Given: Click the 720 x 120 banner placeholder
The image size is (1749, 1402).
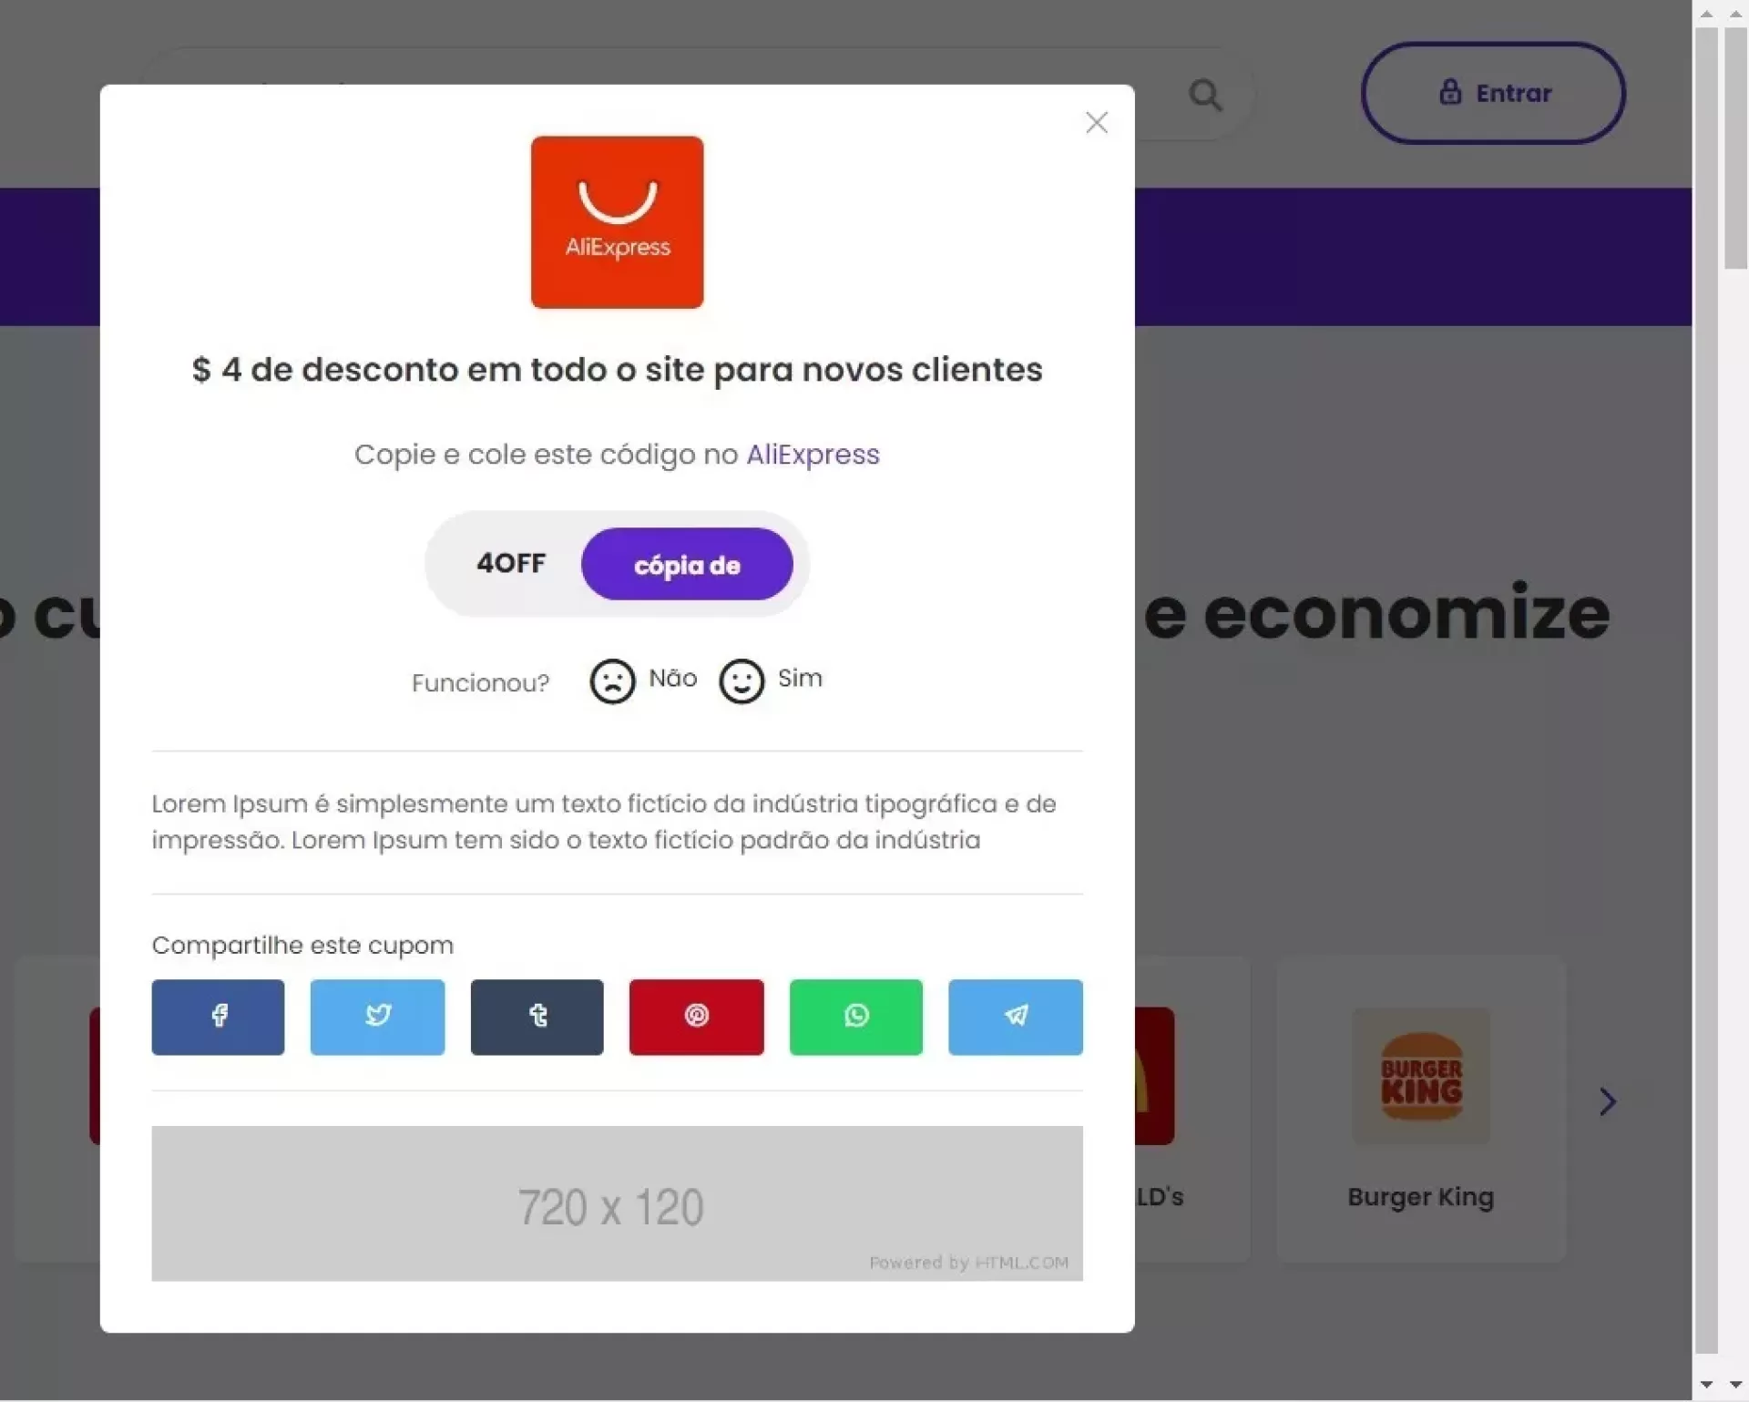Looking at the screenshot, I should click(x=617, y=1203).
